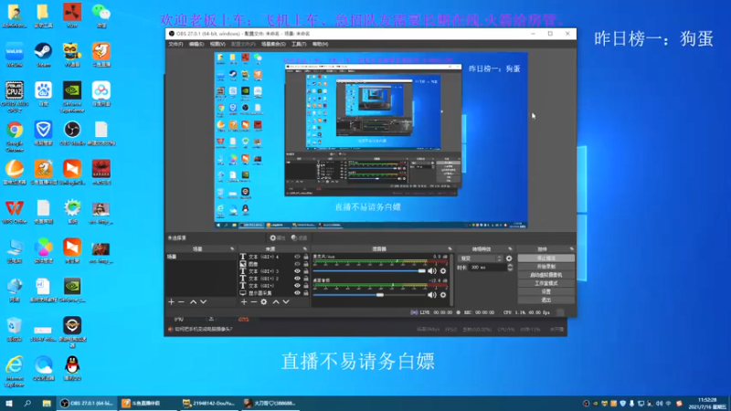Toggle lock on the display capture source

306,292
